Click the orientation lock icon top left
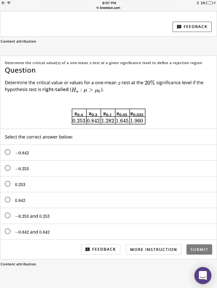 point(3,3)
